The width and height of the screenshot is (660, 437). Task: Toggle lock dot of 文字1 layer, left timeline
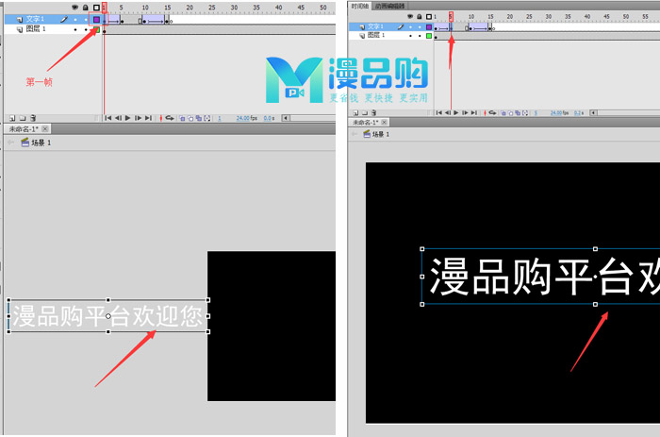pyautogui.click(x=86, y=20)
